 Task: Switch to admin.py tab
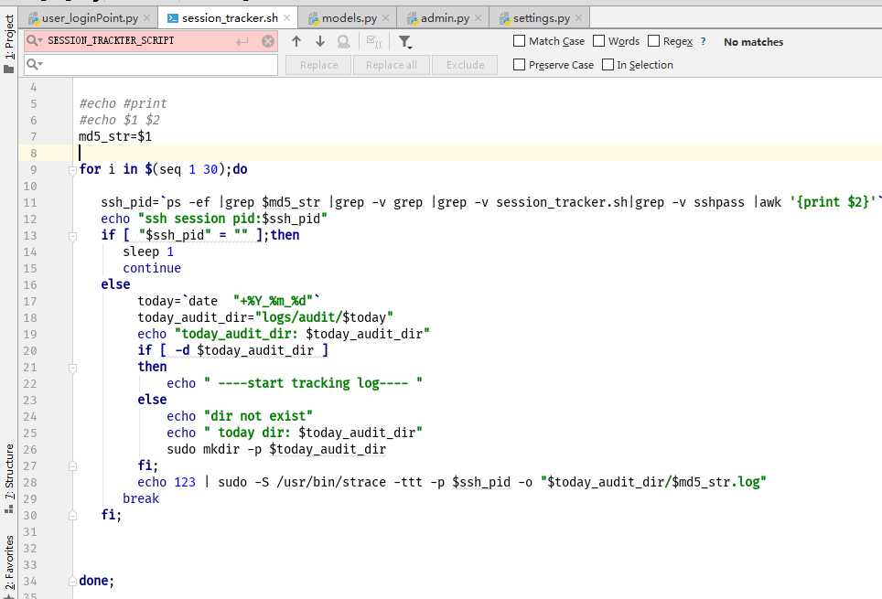445,18
